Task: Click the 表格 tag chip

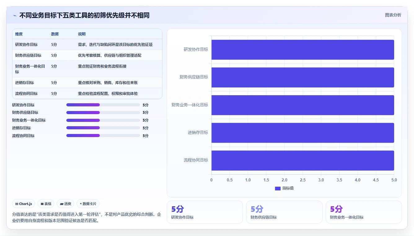Action: click(46, 204)
